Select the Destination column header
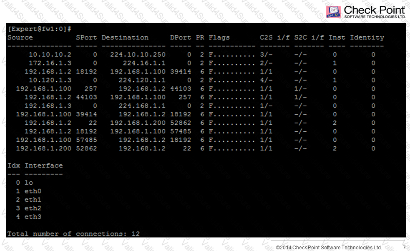 click(x=125, y=38)
